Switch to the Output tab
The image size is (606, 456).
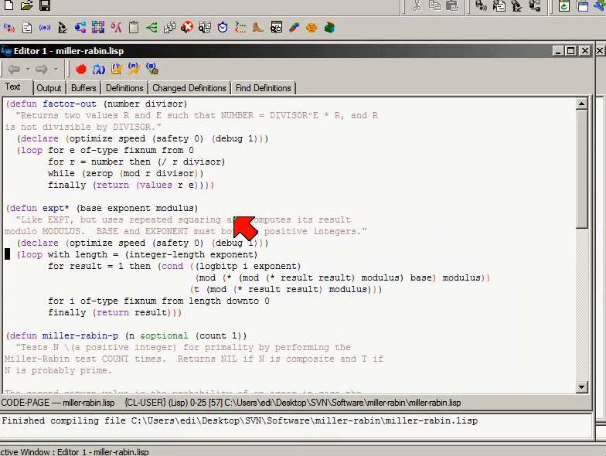pos(49,88)
